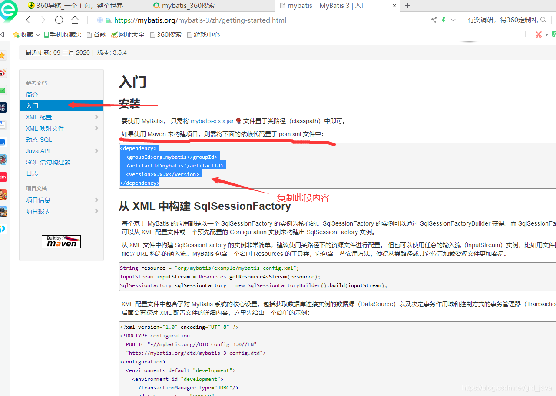This screenshot has width=556, height=396.
Task: Click the 最近更新: 09 三月 2020 text
Action: 58,52
